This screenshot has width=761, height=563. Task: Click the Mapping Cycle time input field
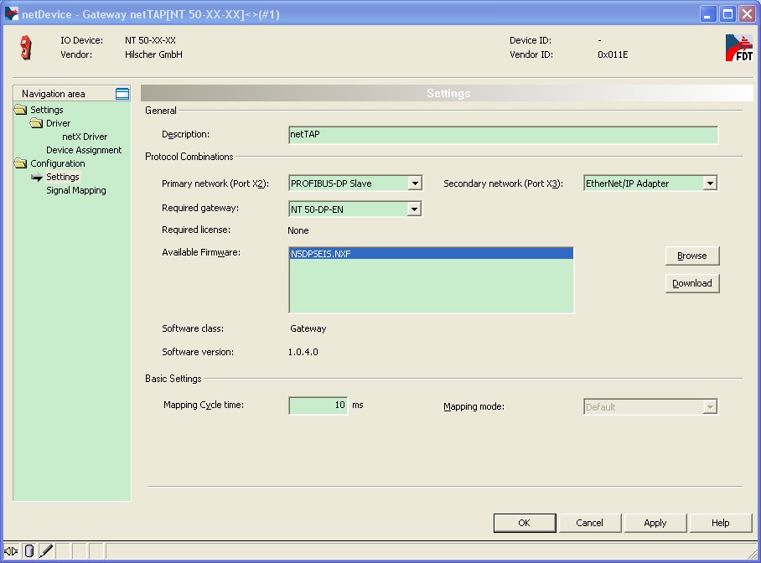point(318,405)
